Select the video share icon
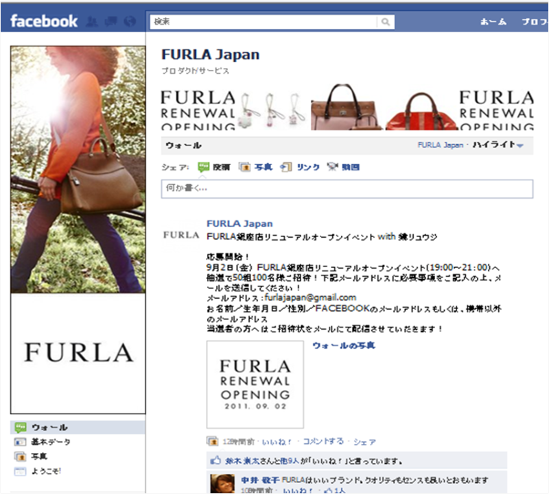 pos(332,166)
